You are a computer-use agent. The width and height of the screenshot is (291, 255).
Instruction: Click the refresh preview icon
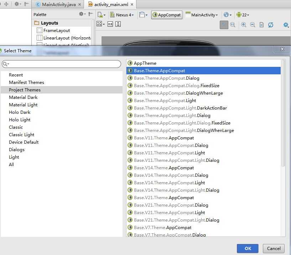271,25
